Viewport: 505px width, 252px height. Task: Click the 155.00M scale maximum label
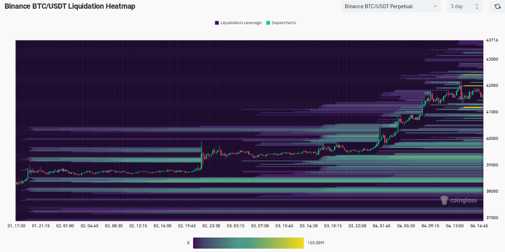(x=316, y=243)
